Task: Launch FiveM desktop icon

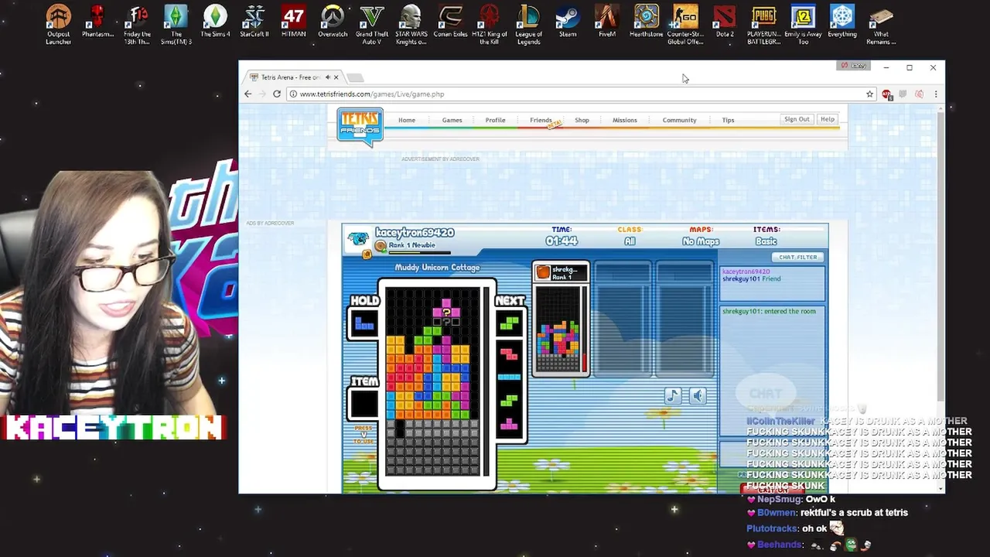Action: click(607, 22)
